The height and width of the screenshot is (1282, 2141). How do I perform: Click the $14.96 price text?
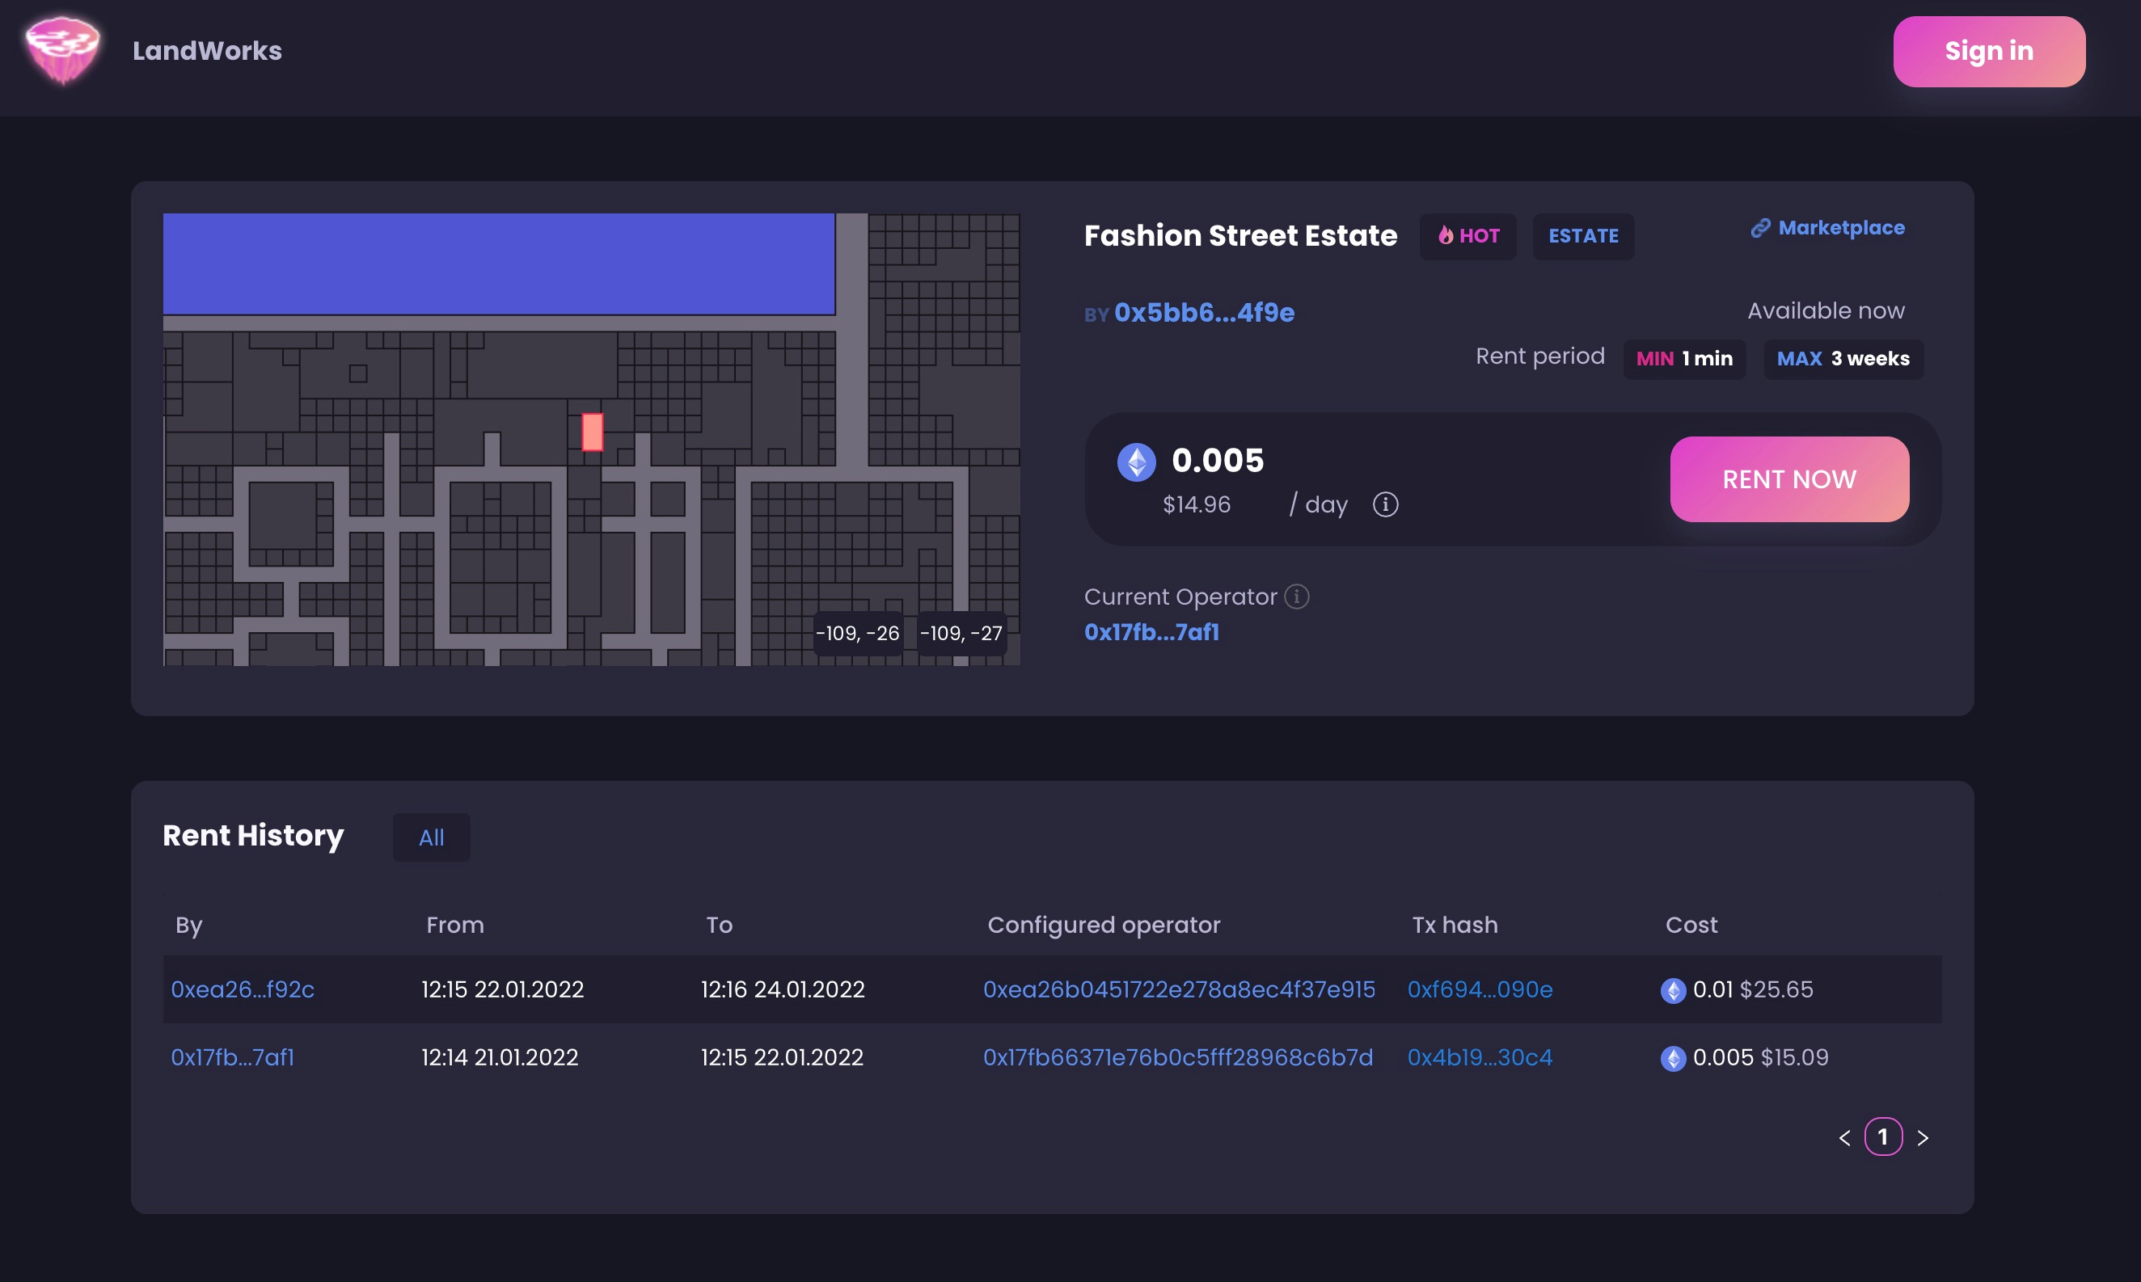1196,504
